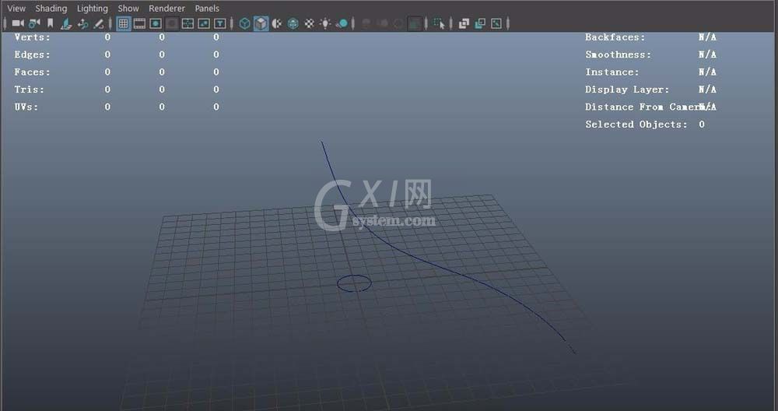Open the Panels menu
This screenshot has height=411, width=778.
207,9
